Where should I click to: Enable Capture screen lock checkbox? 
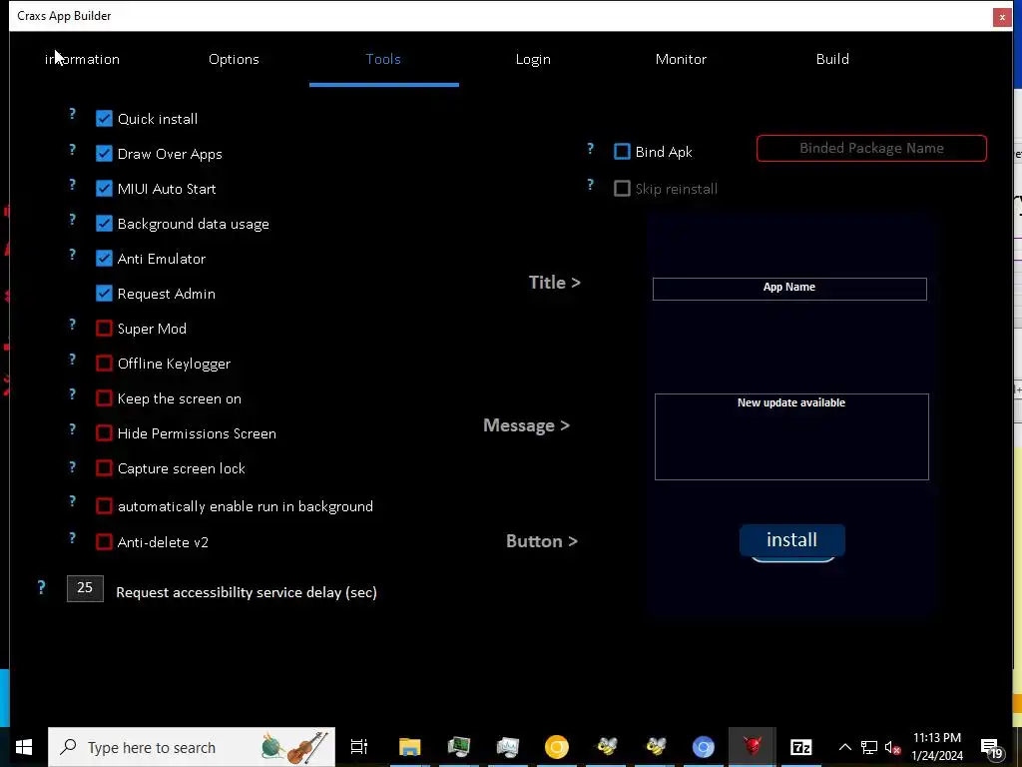pyautogui.click(x=104, y=468)
